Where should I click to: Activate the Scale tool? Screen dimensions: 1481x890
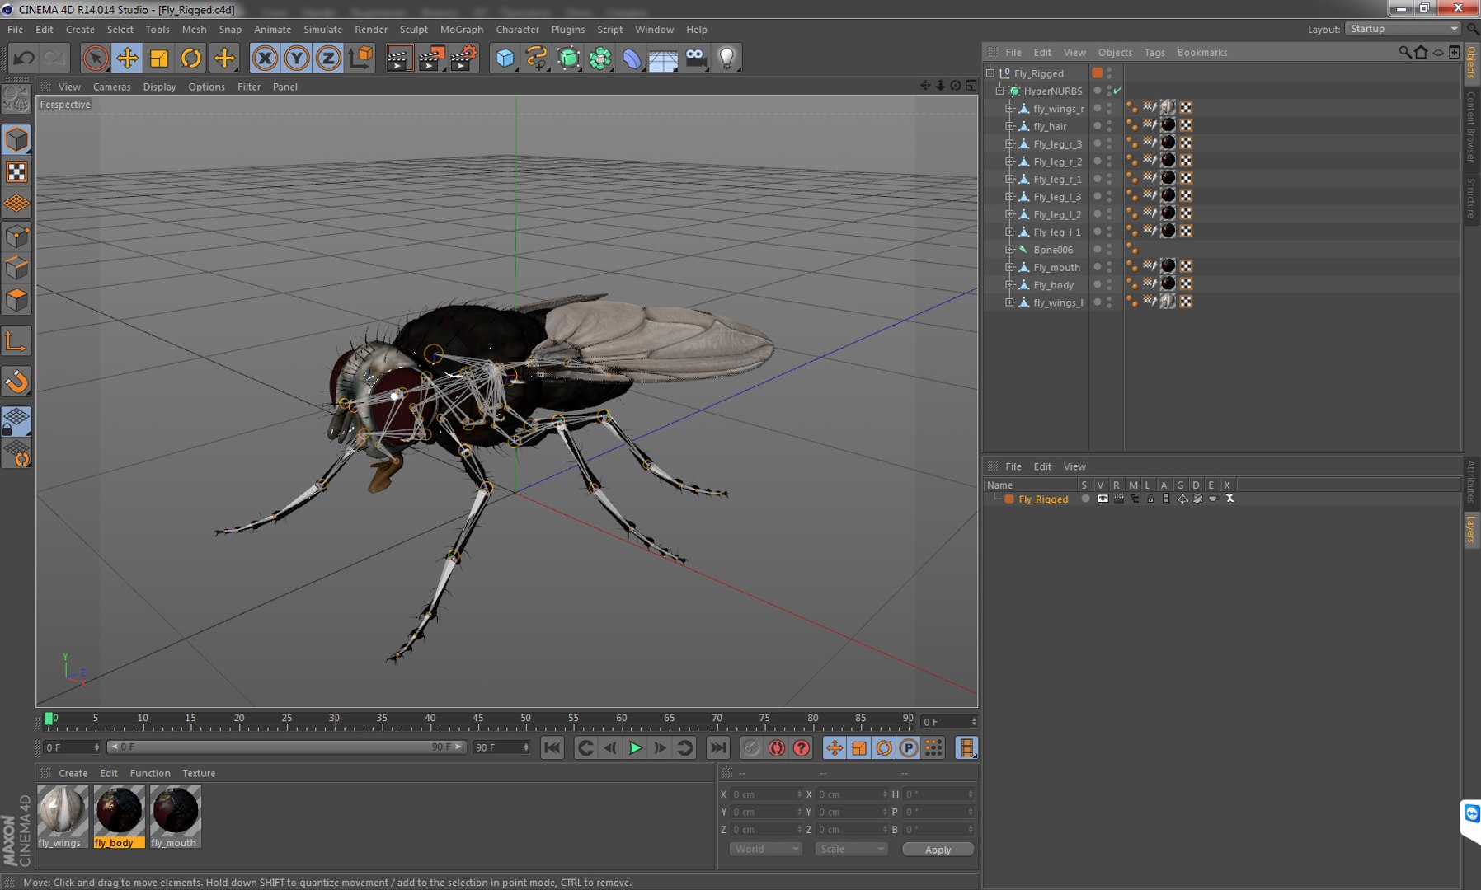[159, 58]
